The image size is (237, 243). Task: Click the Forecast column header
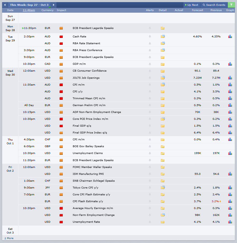pos(197,10)
